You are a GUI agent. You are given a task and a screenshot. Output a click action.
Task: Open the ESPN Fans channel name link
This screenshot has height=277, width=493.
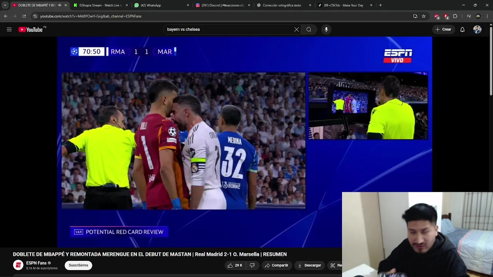[36, 263]
